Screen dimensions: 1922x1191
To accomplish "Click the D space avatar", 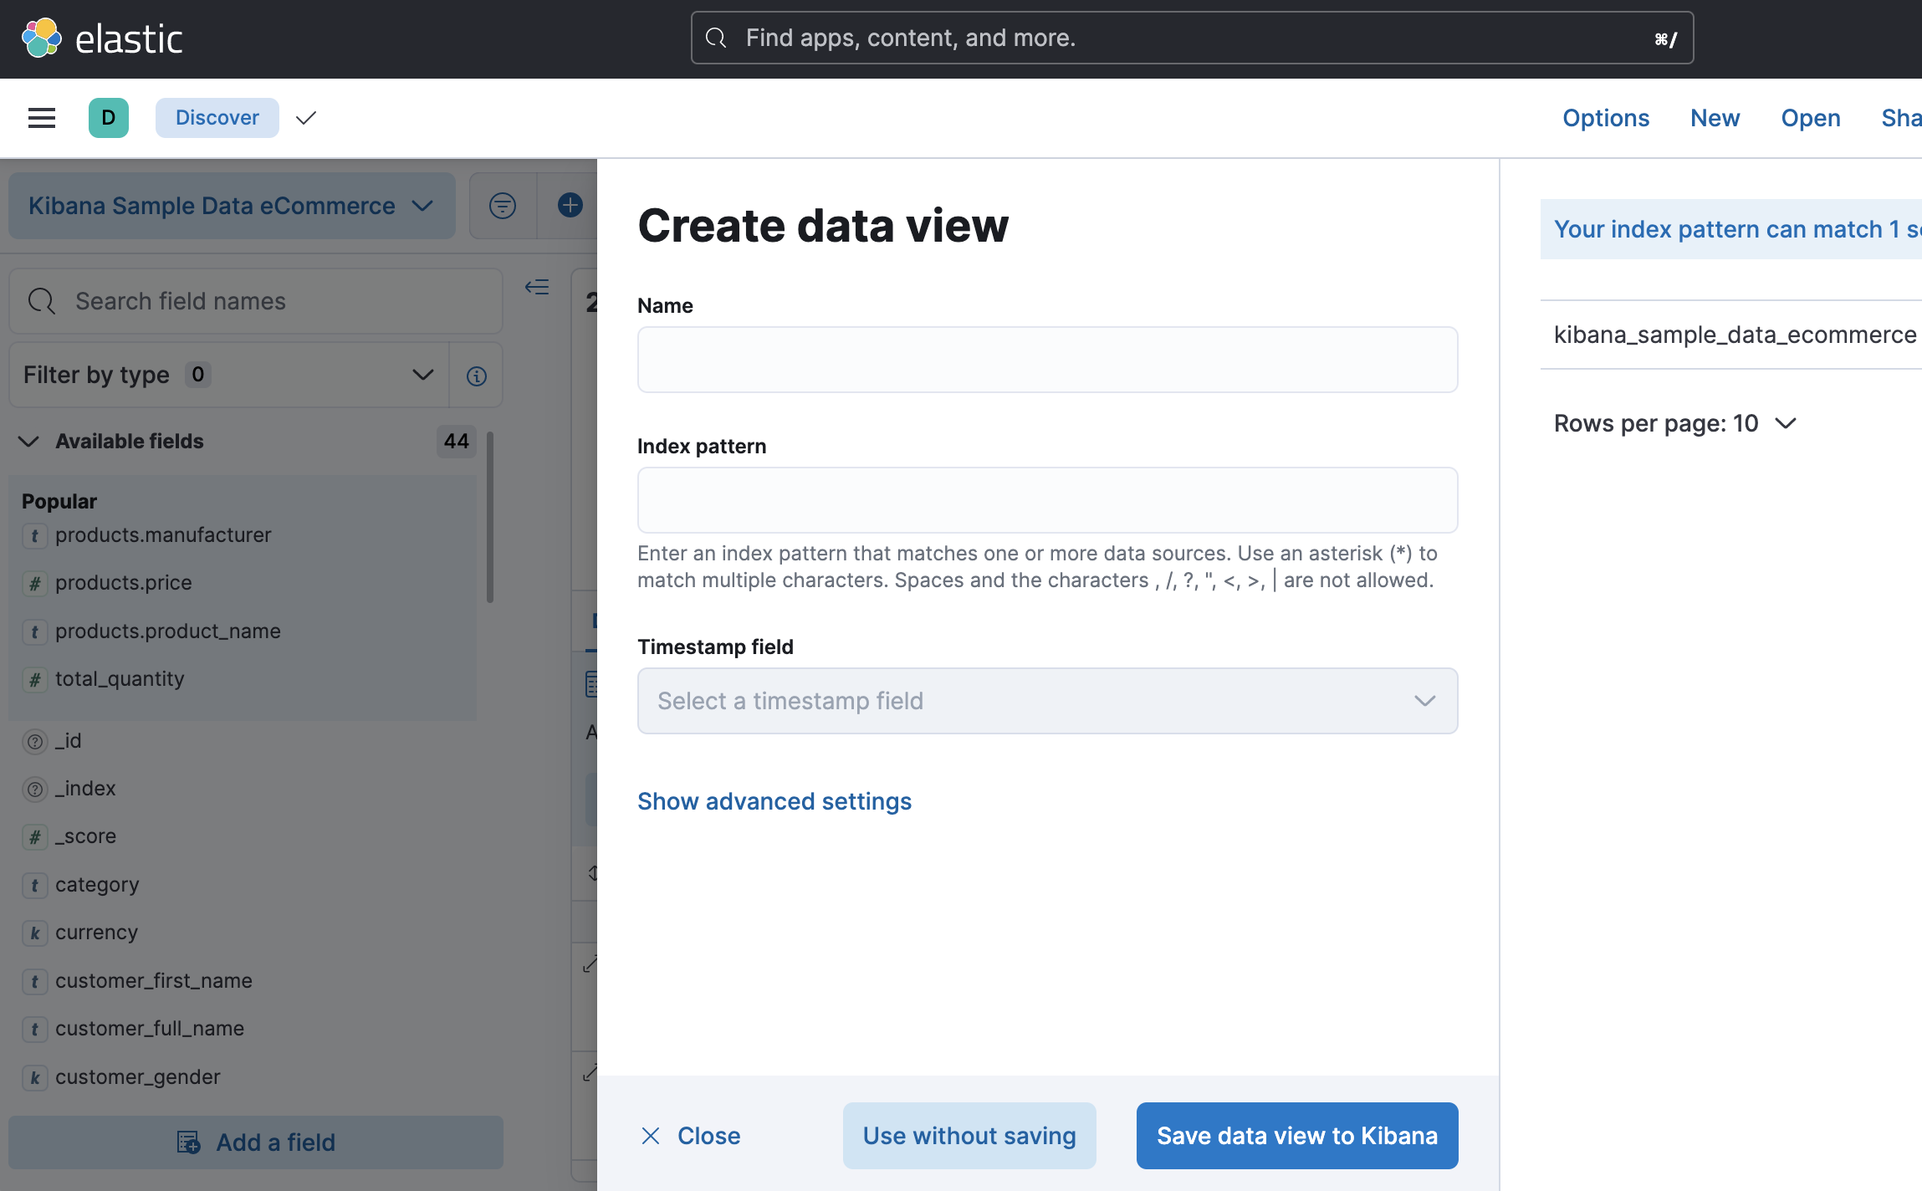I will pos(109,118).
